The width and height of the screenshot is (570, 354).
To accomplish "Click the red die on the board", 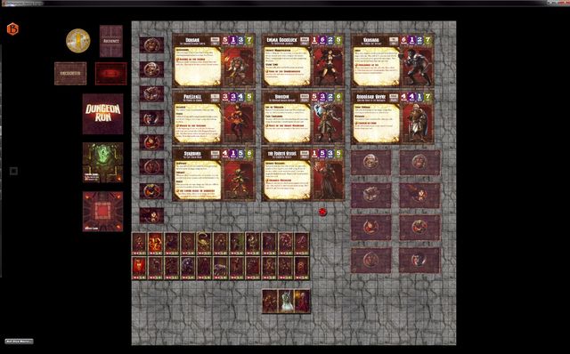I will (x=322, y=212).
